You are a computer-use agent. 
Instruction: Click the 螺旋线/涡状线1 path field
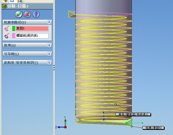click(32, 36)
